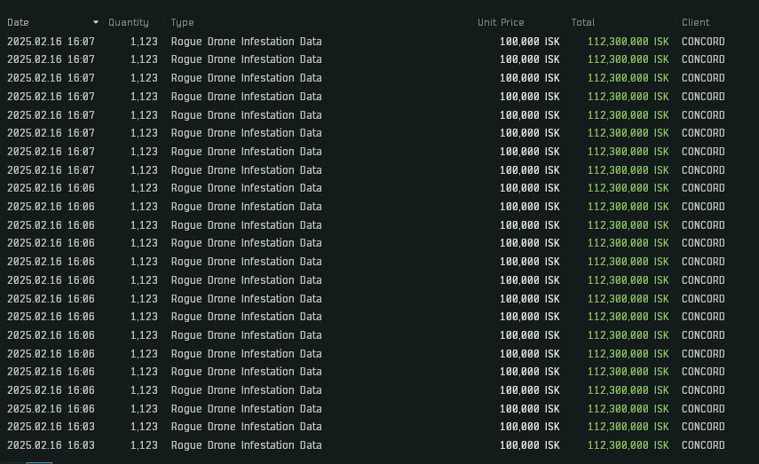Sort by the Client column header

(696, 22)
